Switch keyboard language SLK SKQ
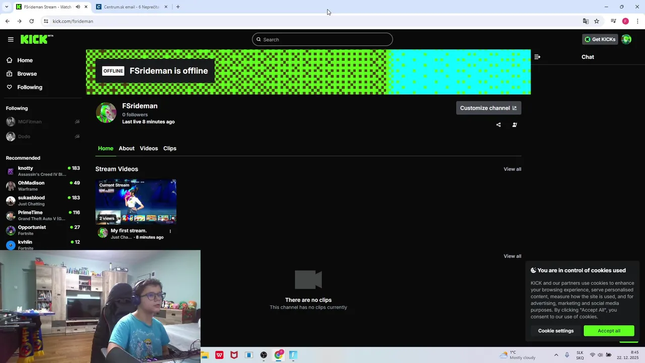The image size is (645, 363). [580, 355]
